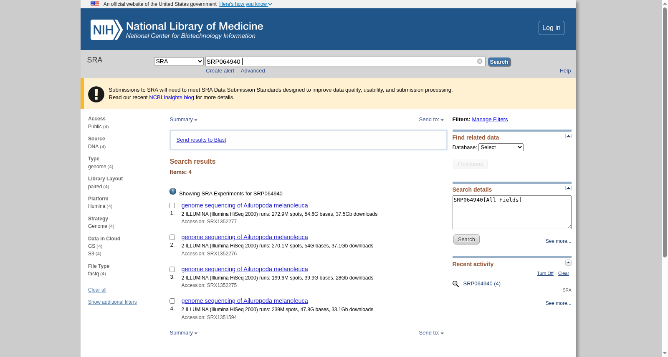The image size is (668, 357).
Task: Open the Help link
Action: pyautogui.click(x=565, y=71)
